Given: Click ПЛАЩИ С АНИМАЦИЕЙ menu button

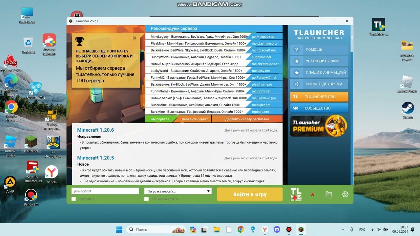Looking at the screenshot, I should (319, 72).
